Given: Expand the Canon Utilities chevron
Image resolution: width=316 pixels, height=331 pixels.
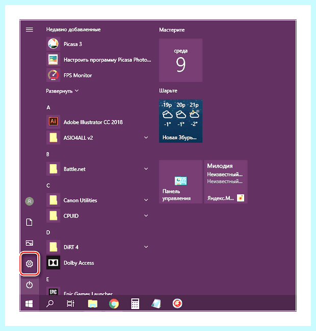Looking at the screenshot, I should 146,200.
